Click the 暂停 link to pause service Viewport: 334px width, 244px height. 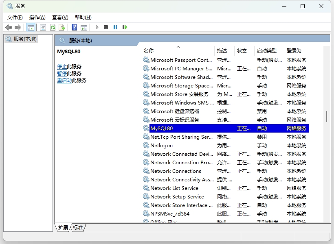pos(62,74)
